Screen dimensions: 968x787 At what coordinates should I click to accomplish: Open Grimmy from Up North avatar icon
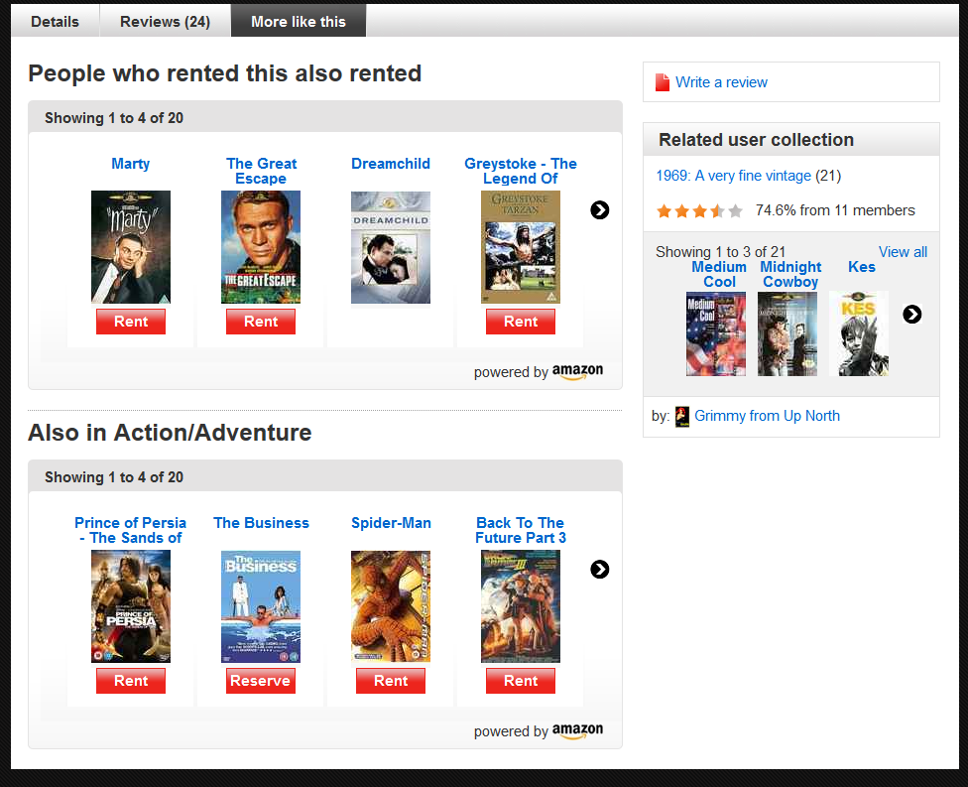682,417
